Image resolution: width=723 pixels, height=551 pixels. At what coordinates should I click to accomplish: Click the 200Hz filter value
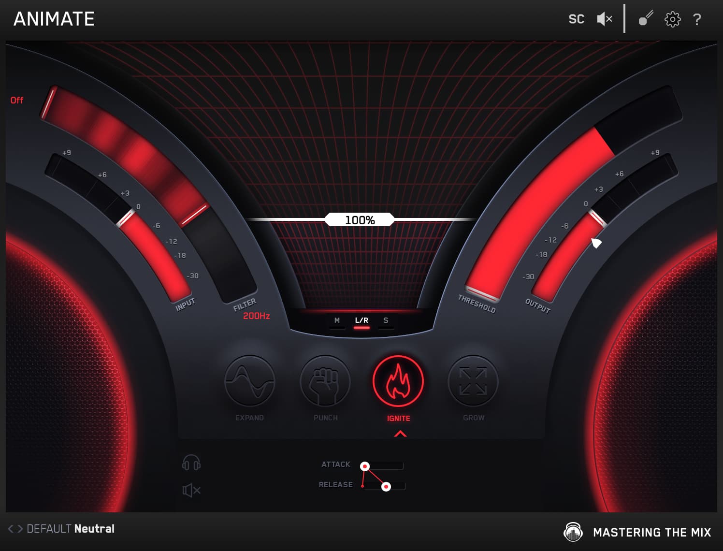pyautogui.click(x=256, y=316)
